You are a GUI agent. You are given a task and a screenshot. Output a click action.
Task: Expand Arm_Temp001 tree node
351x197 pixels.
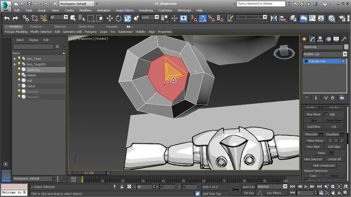[15, 65]
